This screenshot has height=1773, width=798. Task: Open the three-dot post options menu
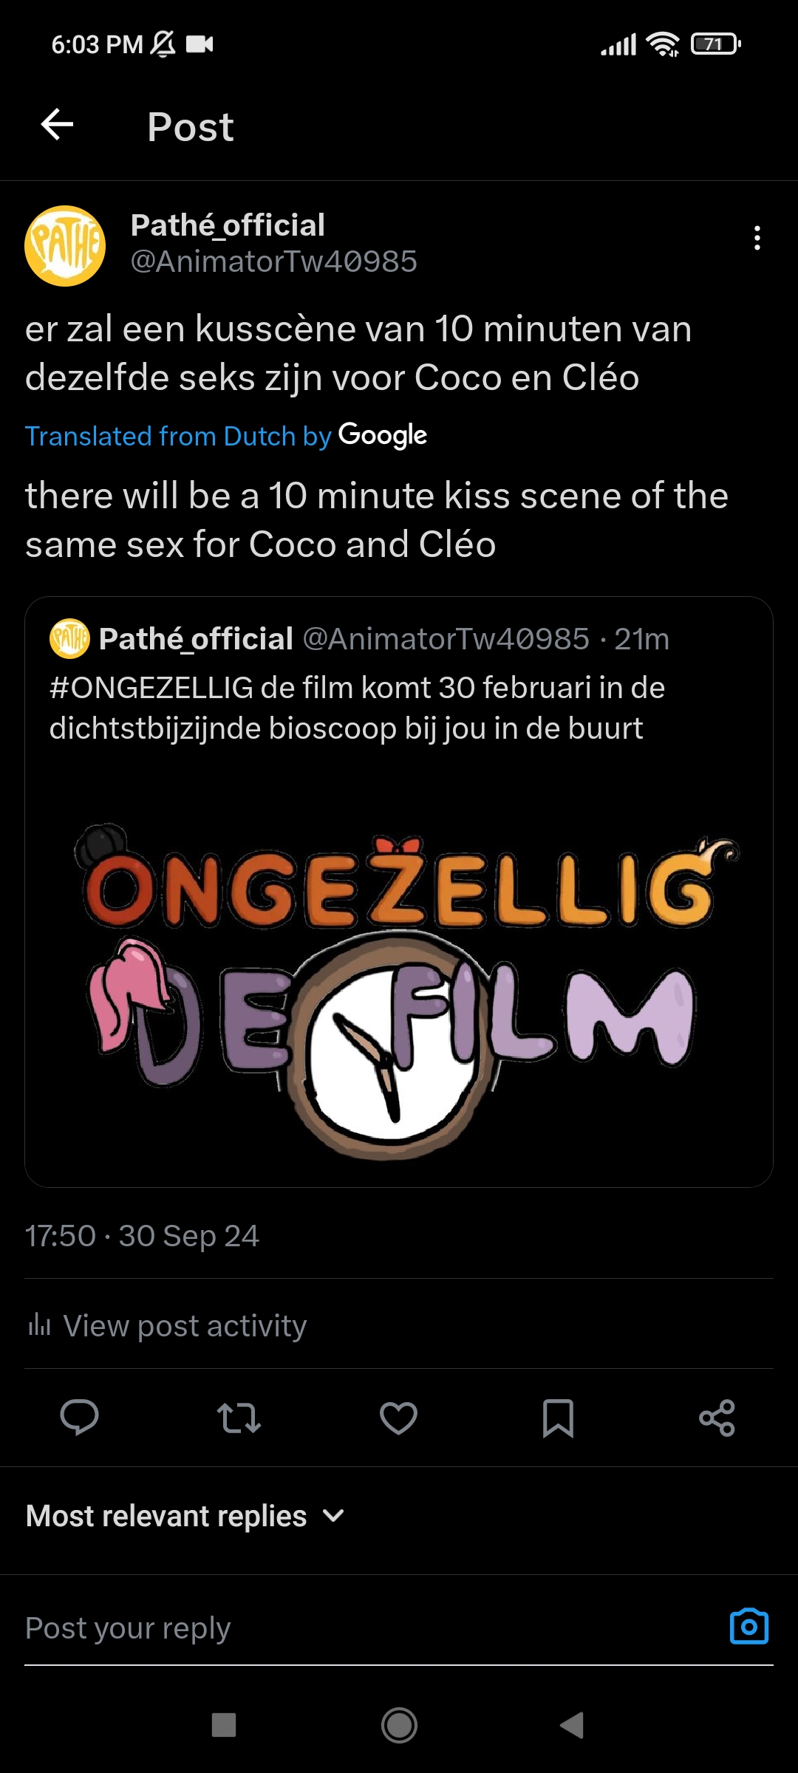pyautogui.click(x=757, y=238)
